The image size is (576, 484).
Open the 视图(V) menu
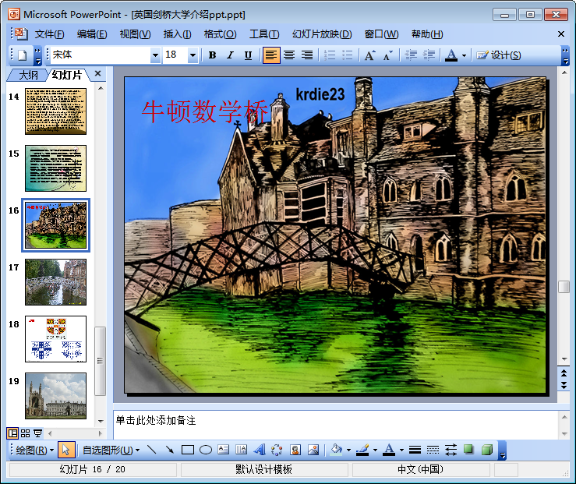coord(135,34)
